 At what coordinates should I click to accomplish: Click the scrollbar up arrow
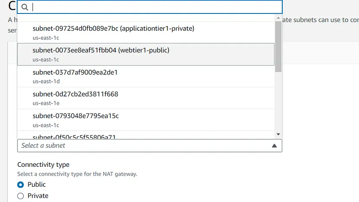278,18
